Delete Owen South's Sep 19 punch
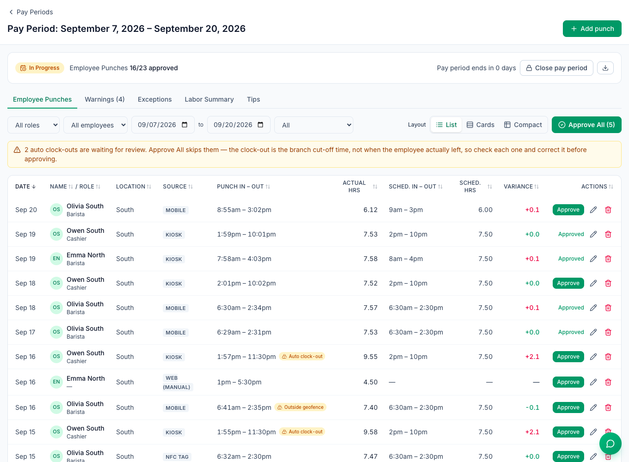The image size is (629, 462). click(x=608, y=234)
